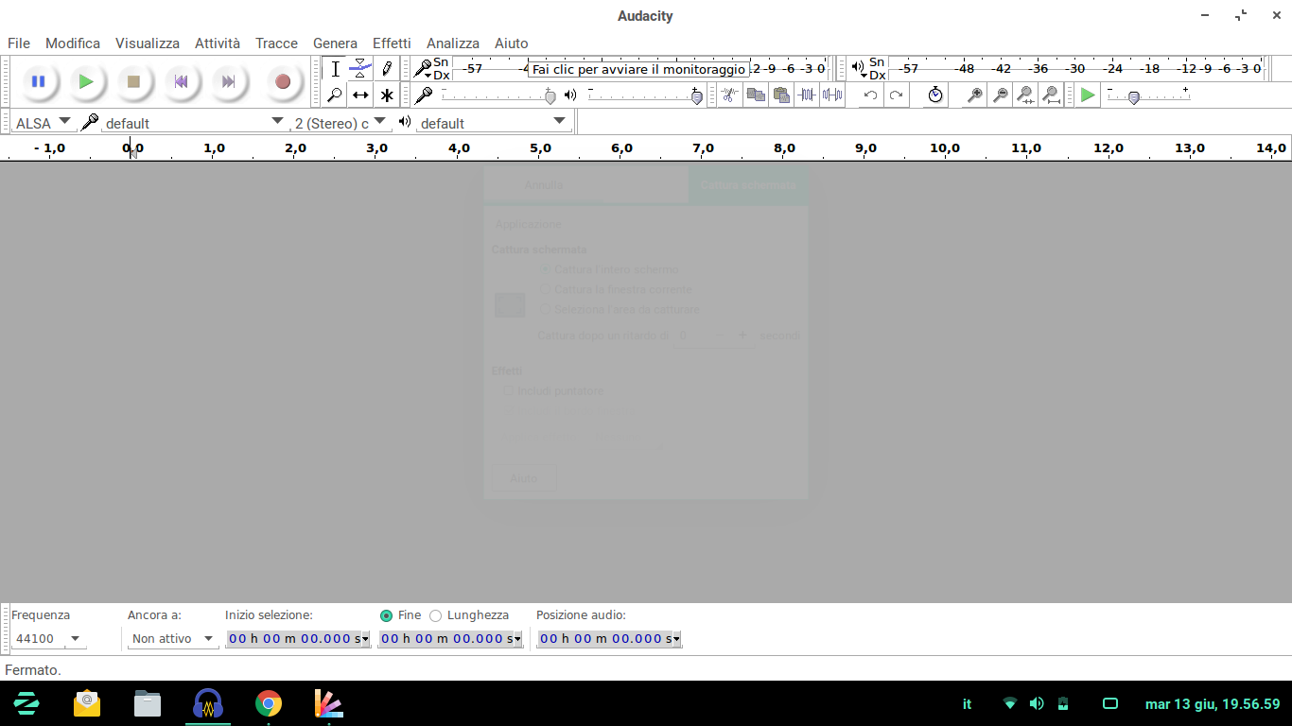Select the Envelope tool
1292x726 pixels.
pyautogui.click(x=360, y=68)
